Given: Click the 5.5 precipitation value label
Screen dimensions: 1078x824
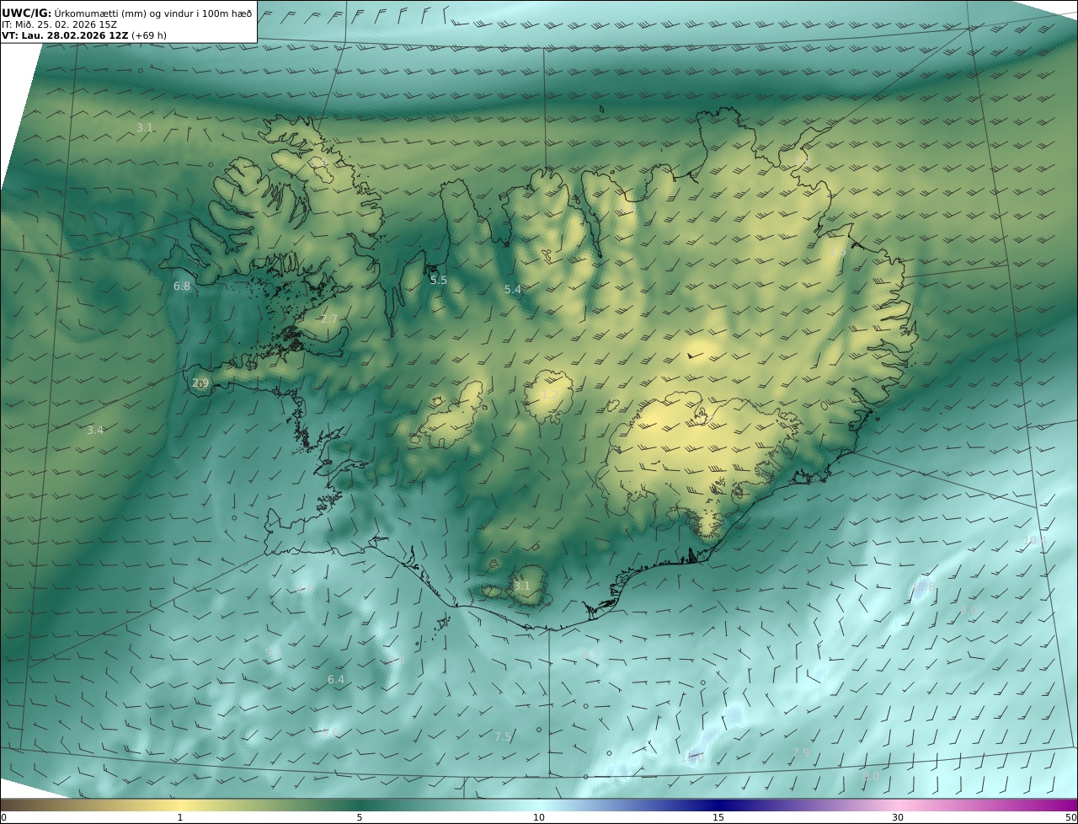Looking at the screenshot, I should tap(439, 281).
